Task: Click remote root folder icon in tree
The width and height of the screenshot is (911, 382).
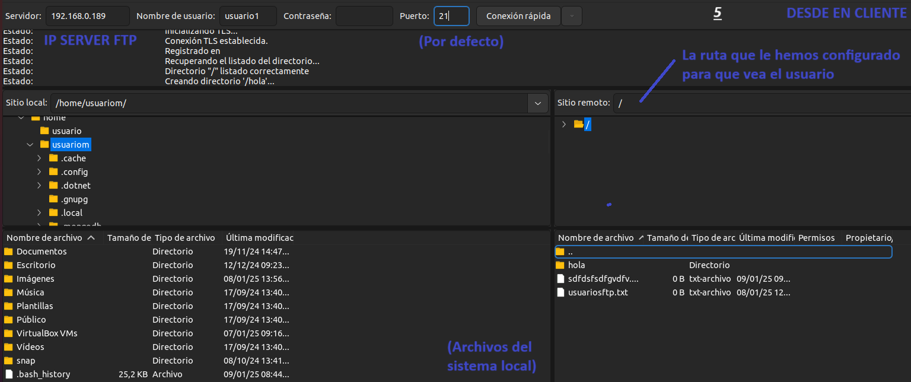Action: (578, 125)
